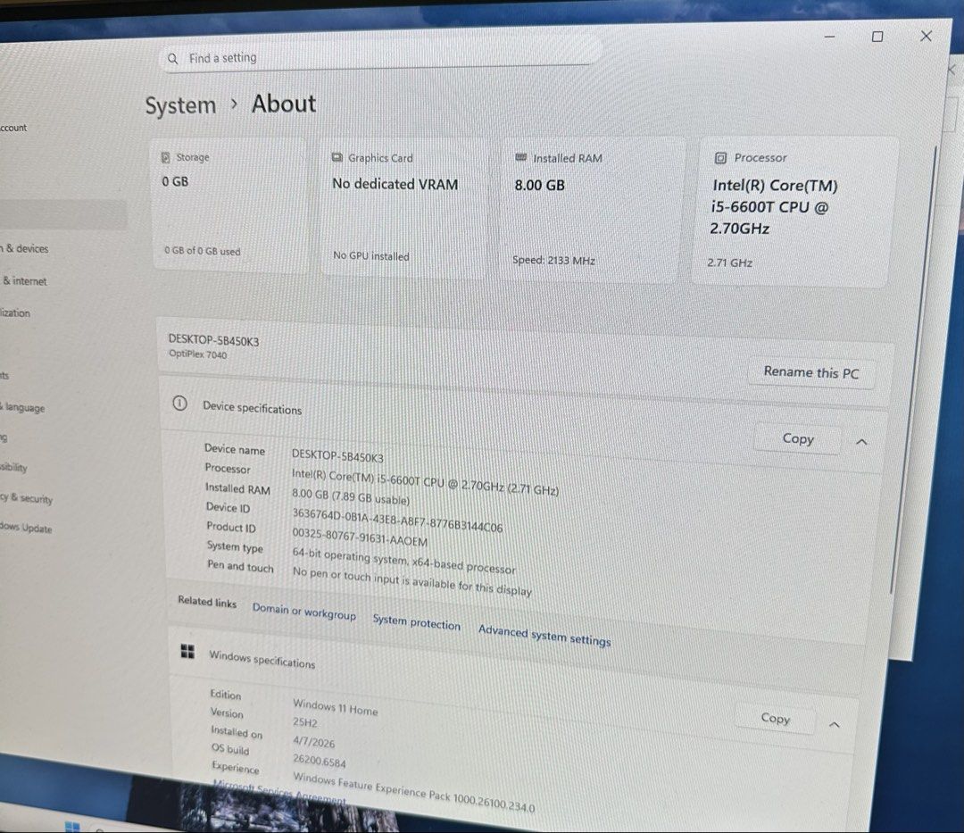Click the Installed on date 4/7/2026

coord(313,741)
